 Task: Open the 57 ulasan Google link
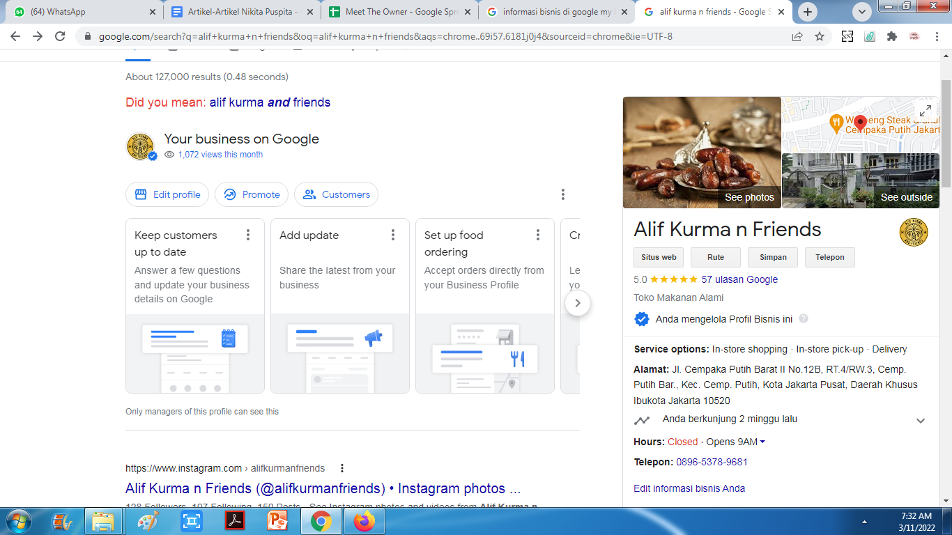739,279
